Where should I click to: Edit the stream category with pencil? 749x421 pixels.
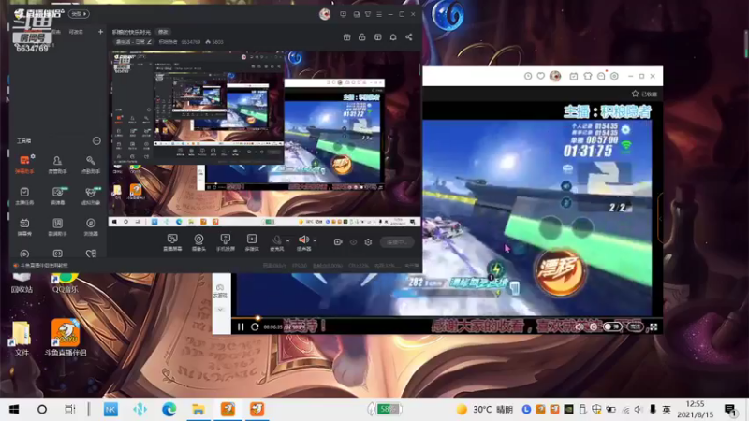(150, 42)
